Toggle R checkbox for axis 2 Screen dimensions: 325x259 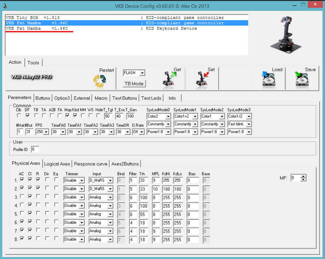(38, 188)
